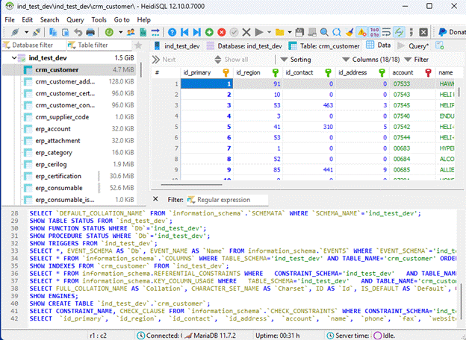Run query with the play icon
Viewport: 466px width, 340px height.
(x=259, y=32)
